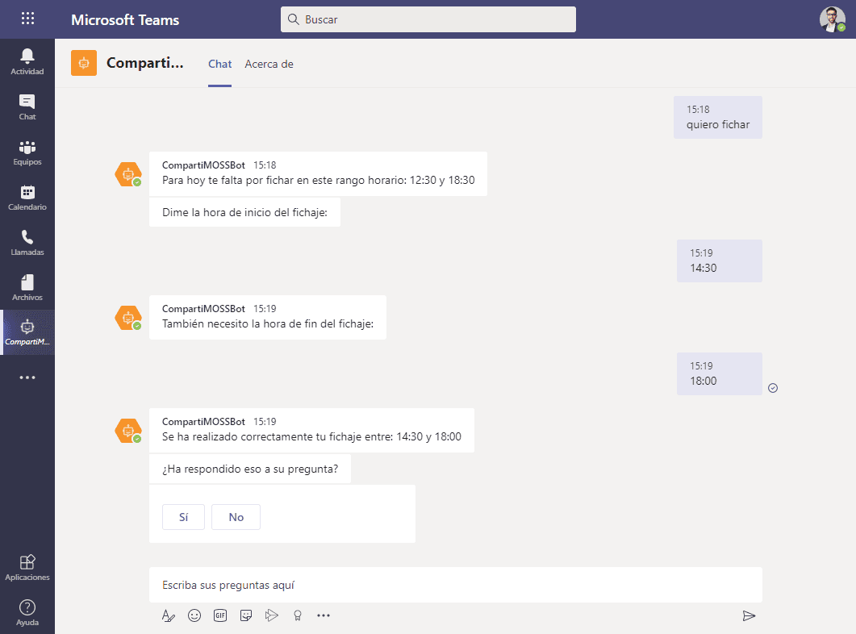Click the Stream share icon in compose bar
The image size is (856, 634).
pos(272,615)
